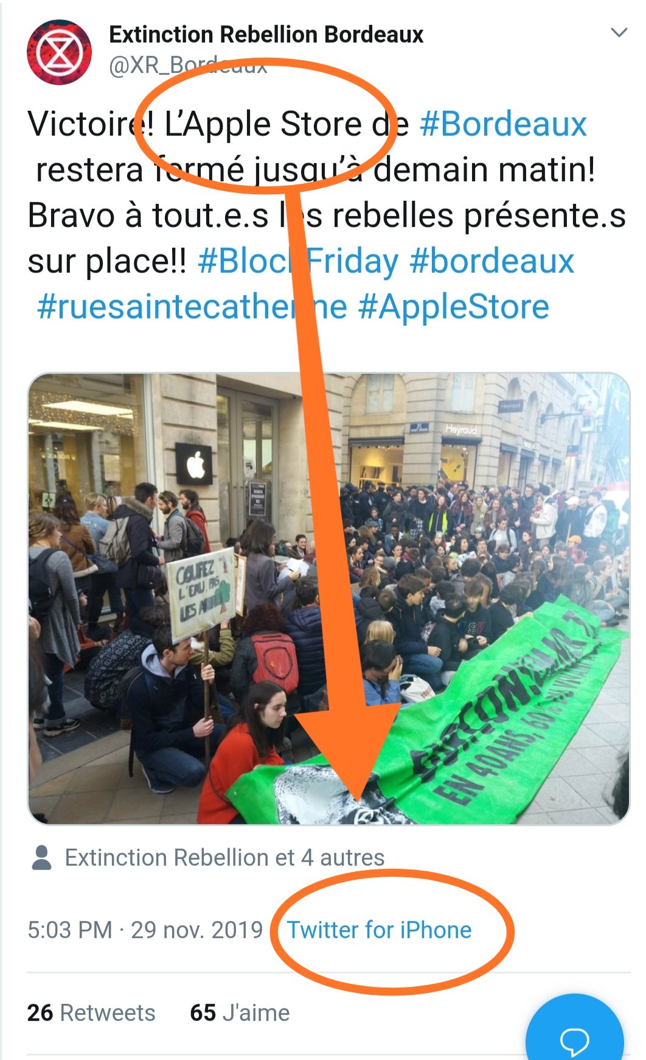
Task: Click the tagged people person icon
Action: click(x=41, y=857)
